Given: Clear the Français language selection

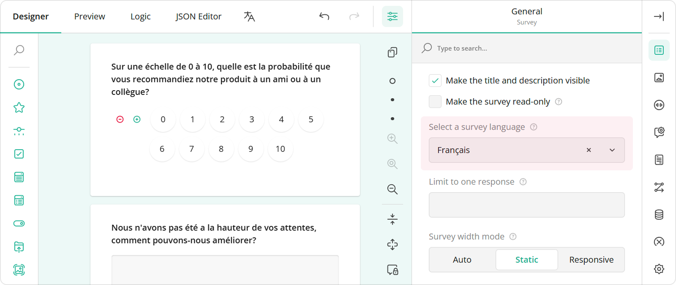Looking at the screenshot, I should tap(589, 150).
